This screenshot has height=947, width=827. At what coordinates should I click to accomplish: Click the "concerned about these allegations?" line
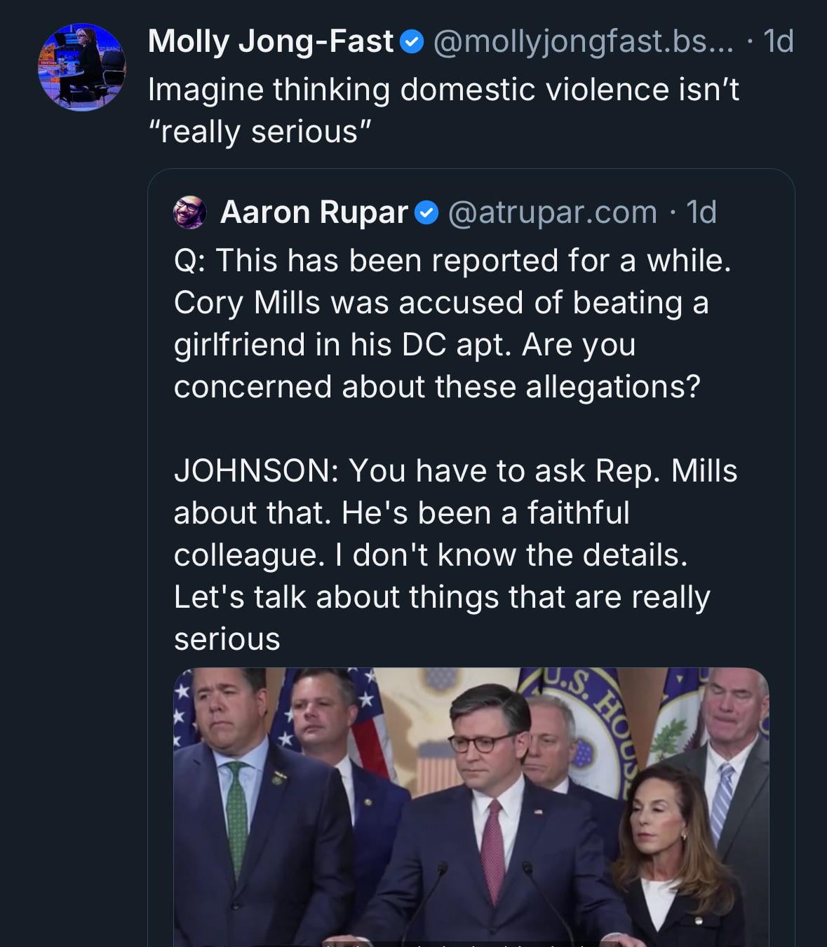437,387
